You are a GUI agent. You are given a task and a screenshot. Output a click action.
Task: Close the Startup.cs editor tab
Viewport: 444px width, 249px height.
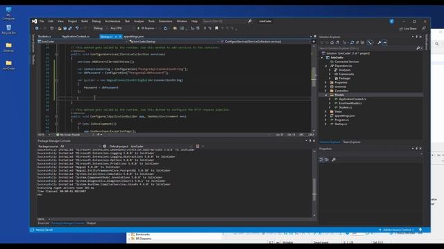tap(120, 37)
